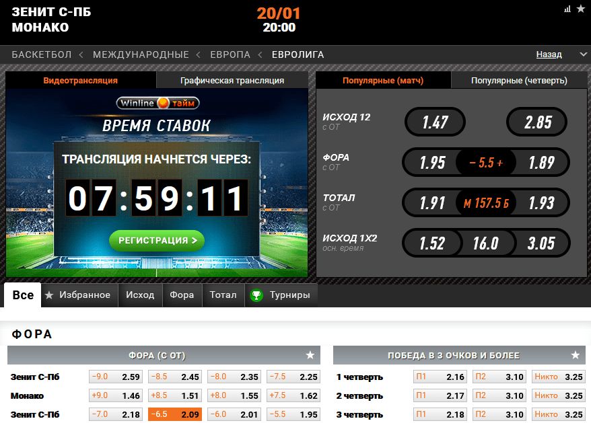Switch to the Графическая трансляция tab

pos(232,80)
